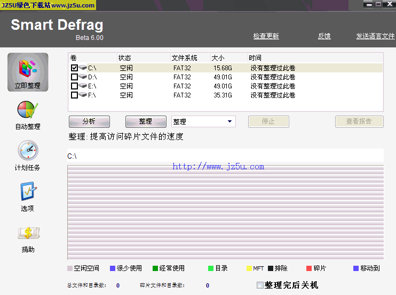Click the D:\ row 空闲 status cell
Viewport: 396px width, 295px height.
pyautogui.click(x=126, y=77)
